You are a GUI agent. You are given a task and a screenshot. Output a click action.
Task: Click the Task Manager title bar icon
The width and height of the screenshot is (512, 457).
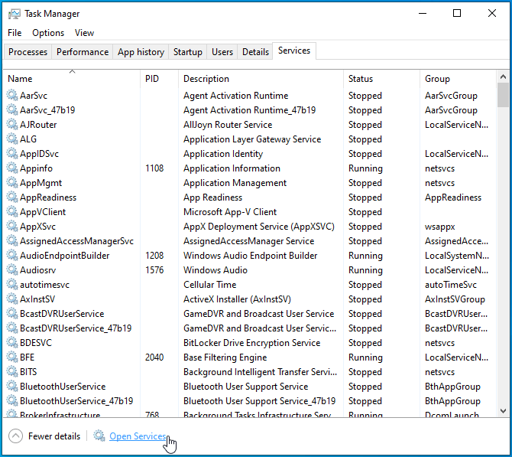pyautogui.click(x=14, y=14)
